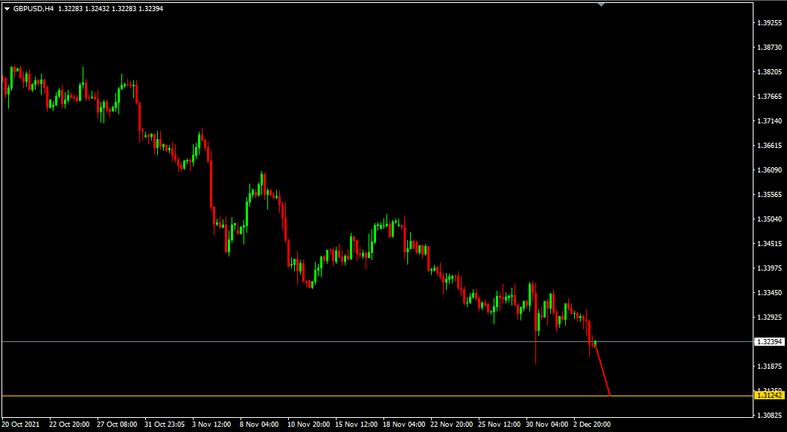Click the 2 Dec 20:00 time label
Screen dimensions: 787x432
click(x=592, y=425)
